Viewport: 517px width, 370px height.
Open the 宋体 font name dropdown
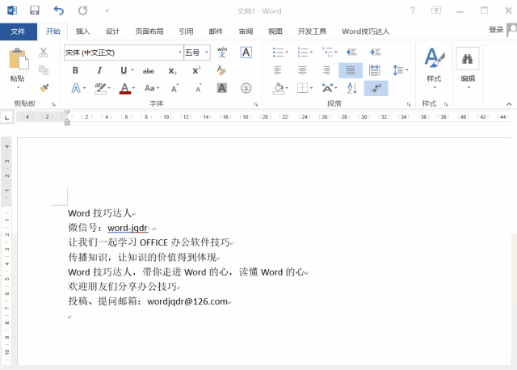click(180, 53)
